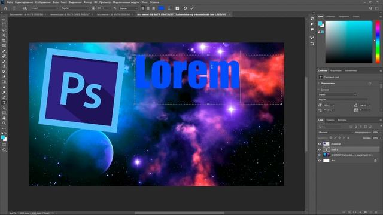Image resolution: width=383 pixels, height=215 pixels.
Task: Collapse the Transform section in Properties
Action: (x=319, y=84)
